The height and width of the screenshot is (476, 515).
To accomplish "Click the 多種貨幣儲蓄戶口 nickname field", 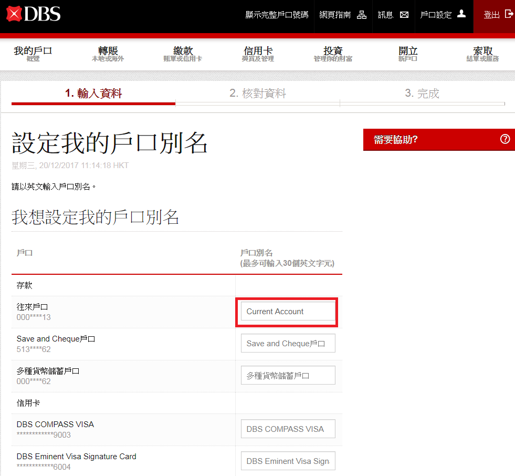I will [288, 376].
